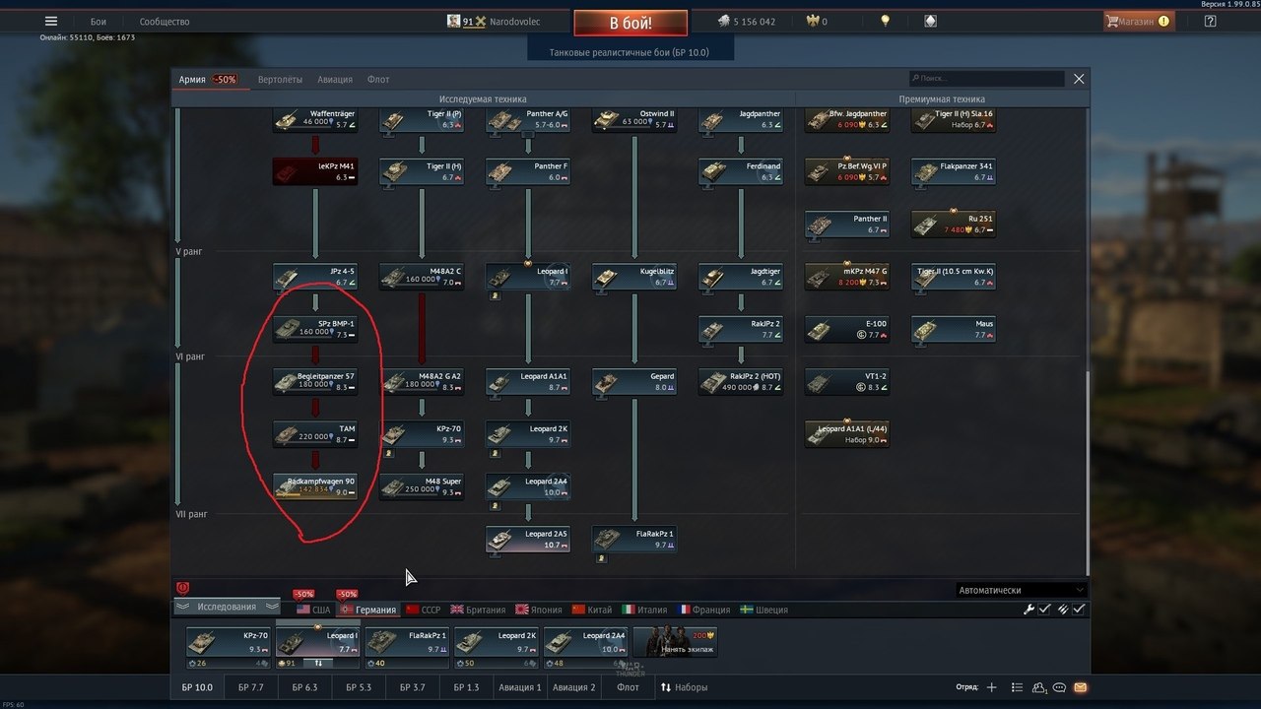Choose the БР 10.0 preset
The height and width of the screenshot is (709, 1261).
pyautogui.click(x=197, y=687)
